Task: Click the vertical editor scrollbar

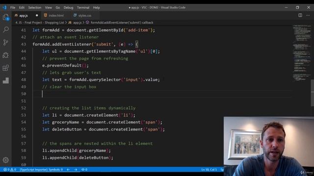Action: click(x=312, y=93)
